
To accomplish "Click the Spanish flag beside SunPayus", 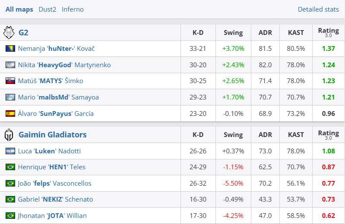I will coord(10,114).
